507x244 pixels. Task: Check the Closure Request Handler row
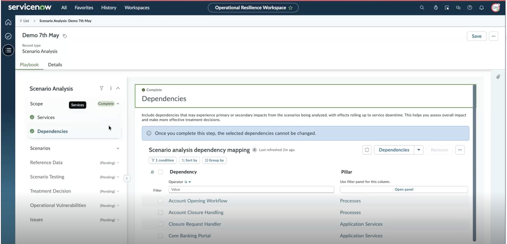pyautogui.click(x=160, y=224)
